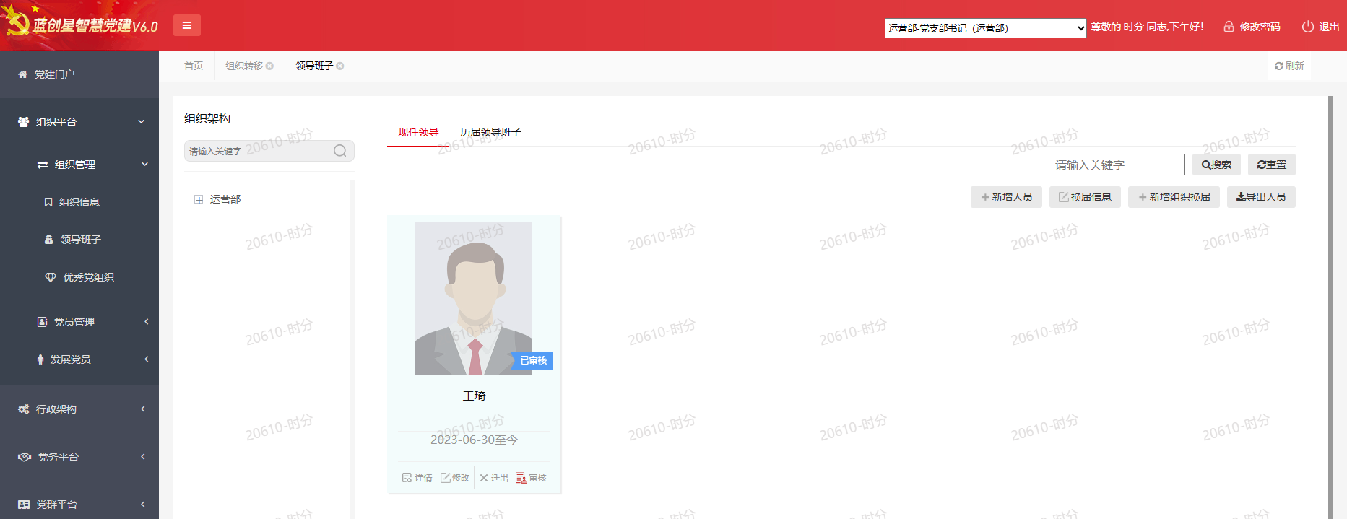1347x519 pixels.
Task: Focus the leader keyword search field
Action: pos(1119,165)
